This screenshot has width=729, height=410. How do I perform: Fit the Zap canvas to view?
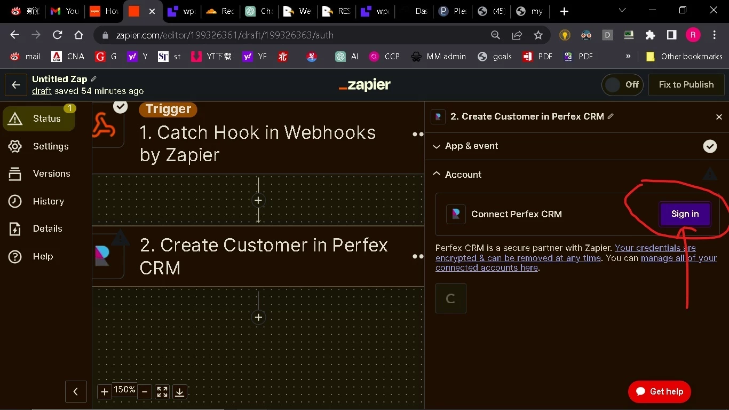[162, 392]
